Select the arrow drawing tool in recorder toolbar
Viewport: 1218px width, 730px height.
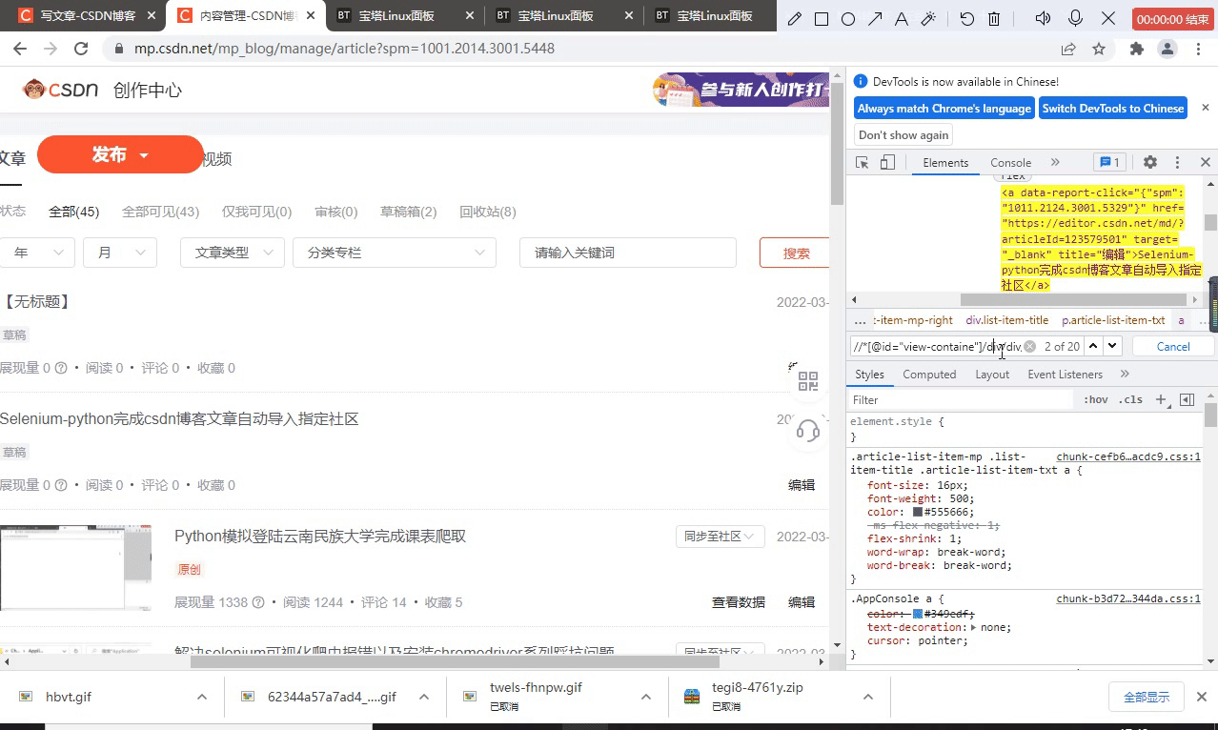click(875, 19)
